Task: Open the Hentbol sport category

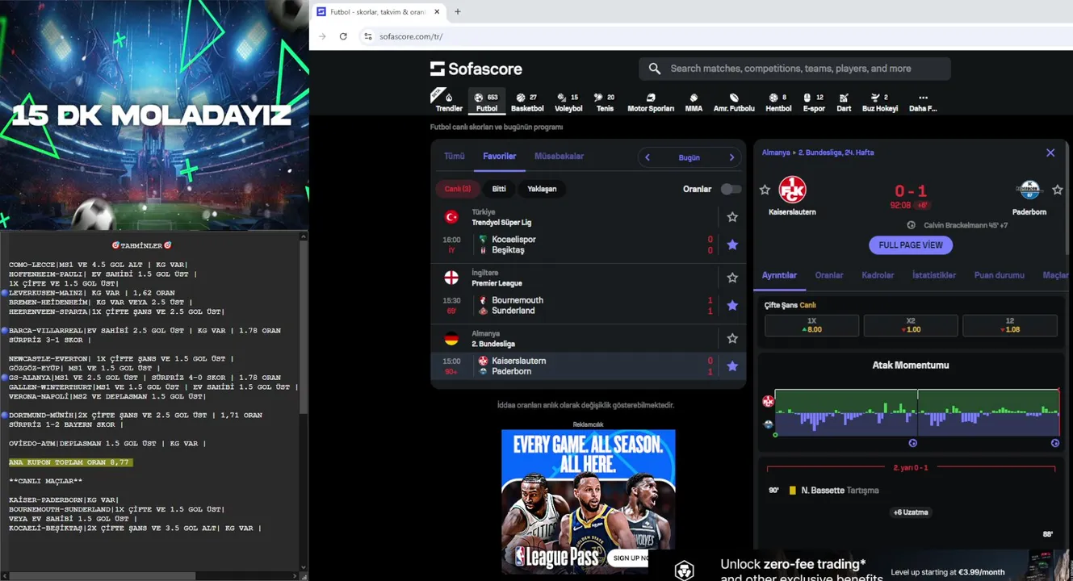Action: (x=778, y=102)
